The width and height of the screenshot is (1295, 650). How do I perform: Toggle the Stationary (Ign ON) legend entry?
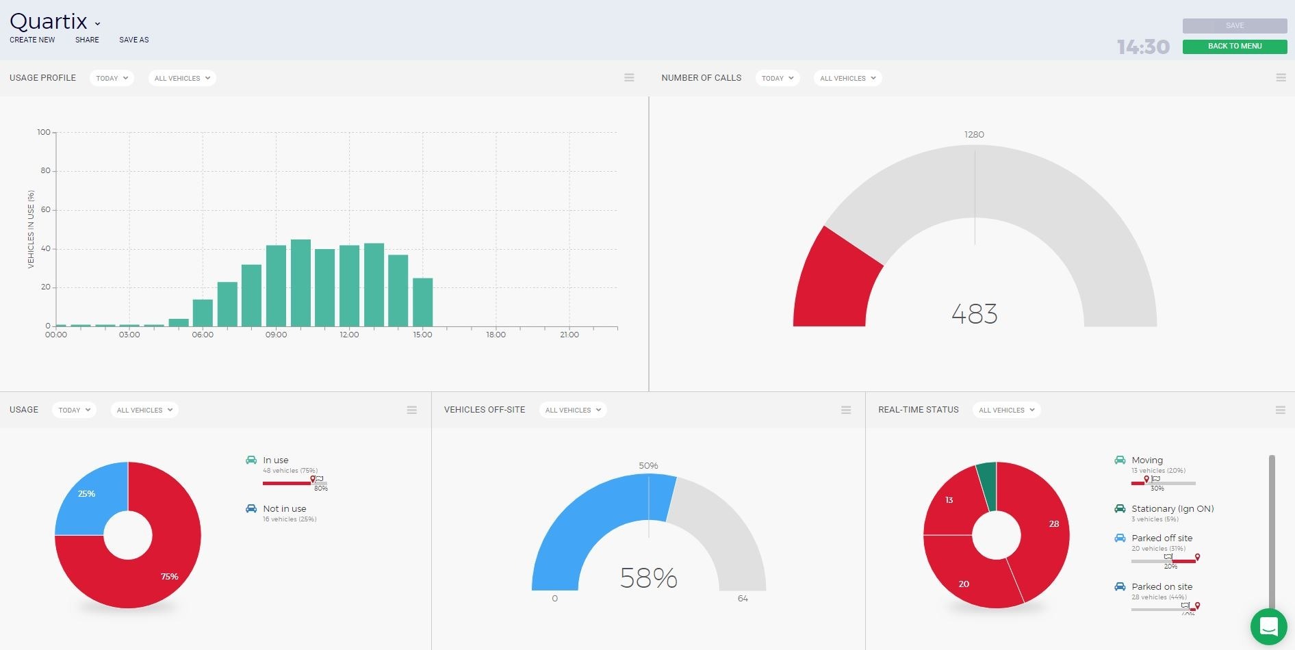[1172, 509]
